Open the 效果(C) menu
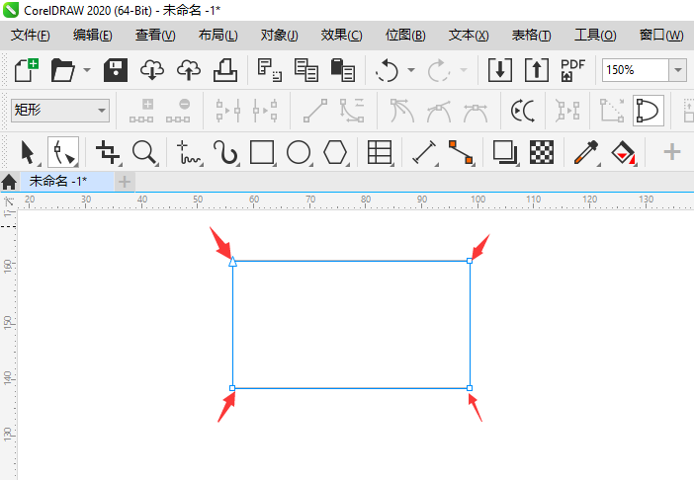The width and height of the screenshot is (694, 480). tap(342, 35)
